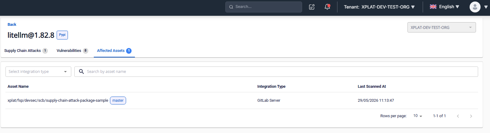Click the Pypi package badge
This screenshot has height=133, width=490.
point(62,35)
